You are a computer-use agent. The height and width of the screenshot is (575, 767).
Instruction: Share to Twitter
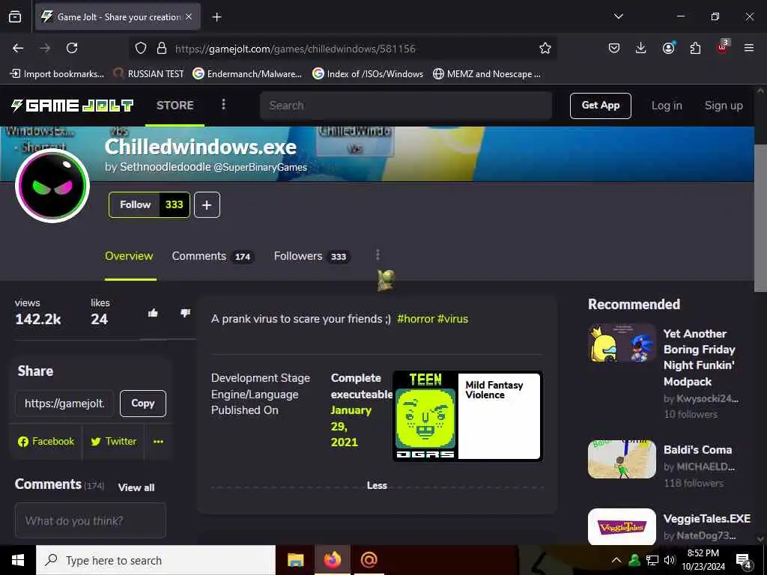[114, 442]
